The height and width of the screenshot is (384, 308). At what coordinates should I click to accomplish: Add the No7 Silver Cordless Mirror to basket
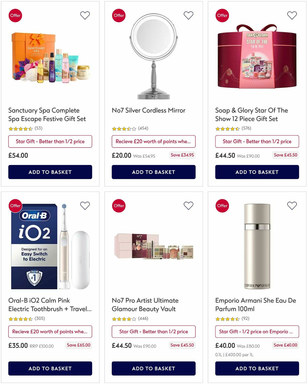click(x=153, y=172)
